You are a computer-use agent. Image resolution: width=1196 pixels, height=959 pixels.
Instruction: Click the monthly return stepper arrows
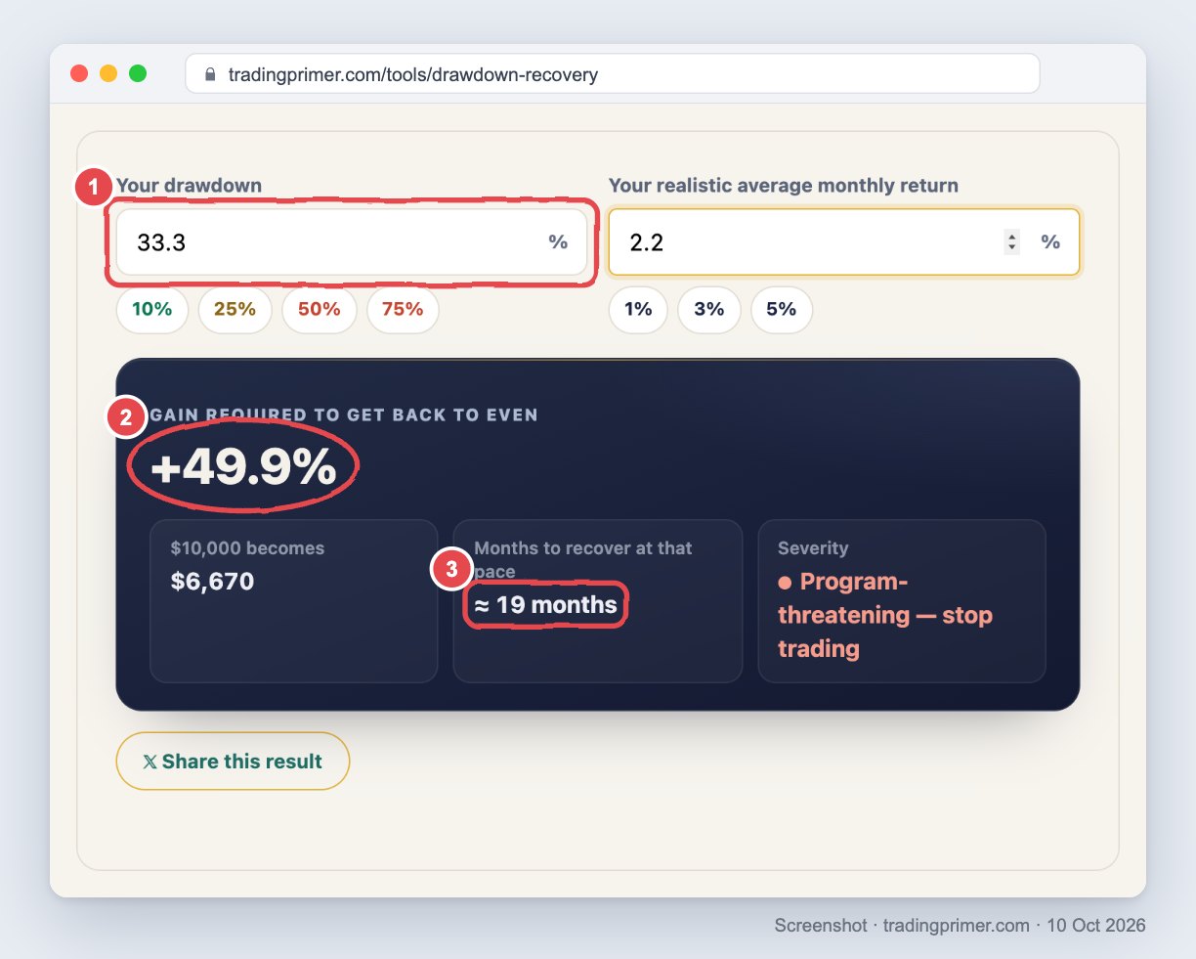(1012, 242)
